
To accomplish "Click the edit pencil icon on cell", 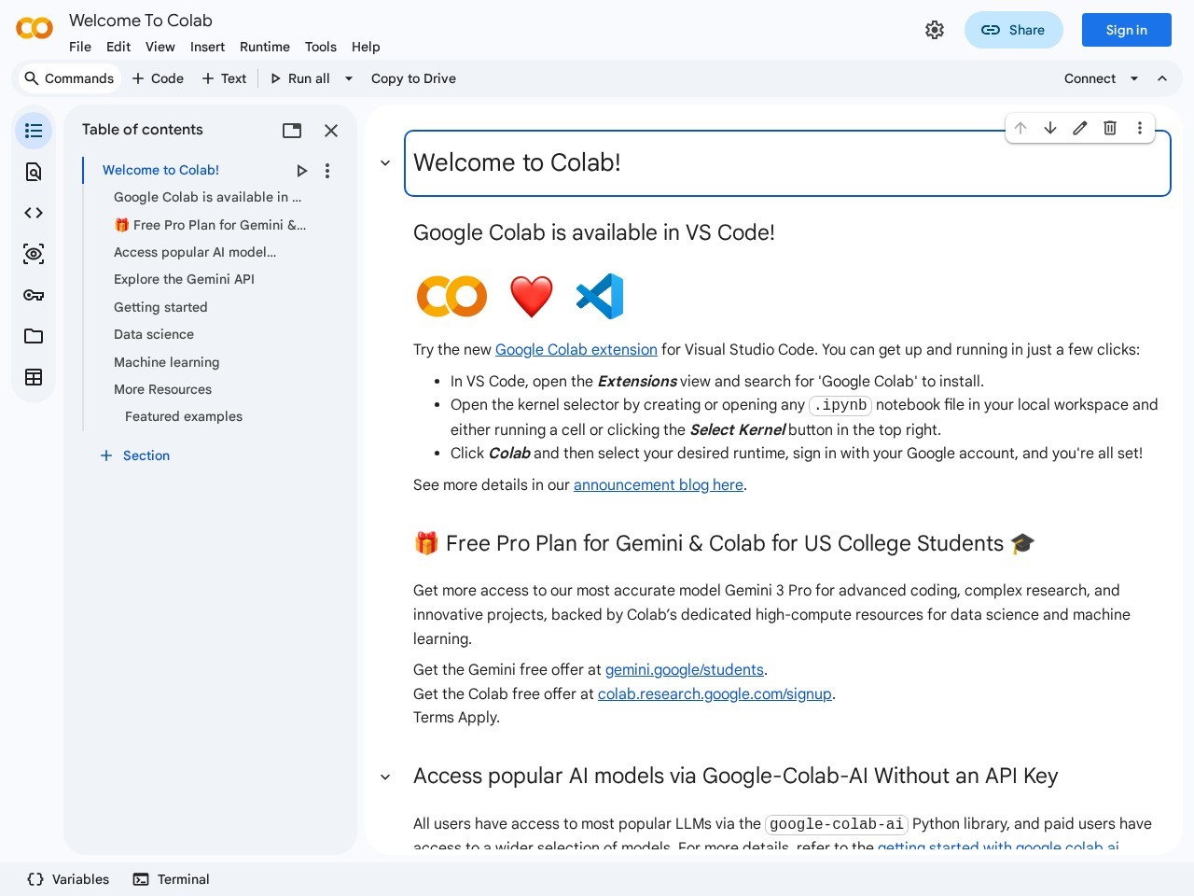I will (x=1080, y=128).
